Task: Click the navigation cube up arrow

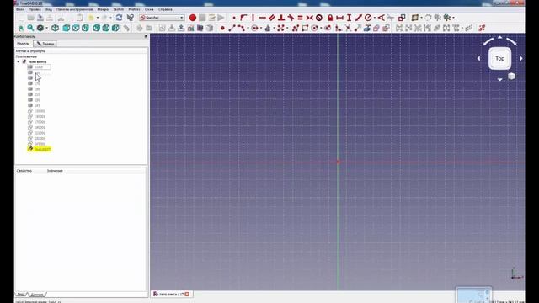Action: [x=499, y=37]
